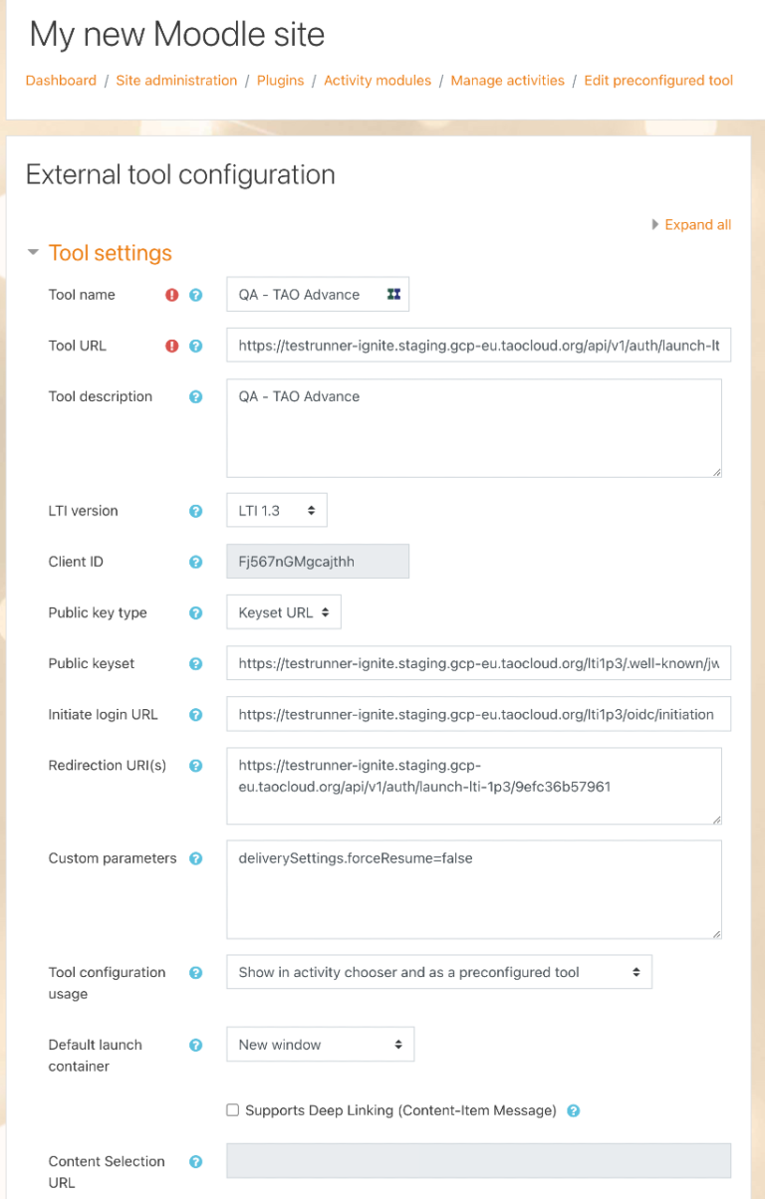The height and width of the screenshot is (1199, 765).
Task: Open help for the Client ID field
Action: point(195,561)
